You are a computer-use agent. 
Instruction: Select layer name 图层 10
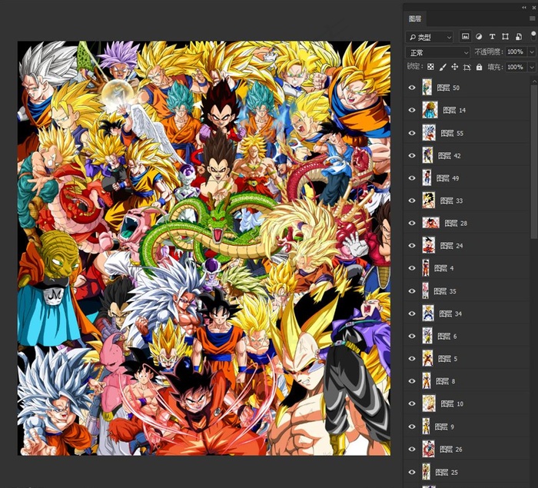click(x=452, y=404)
